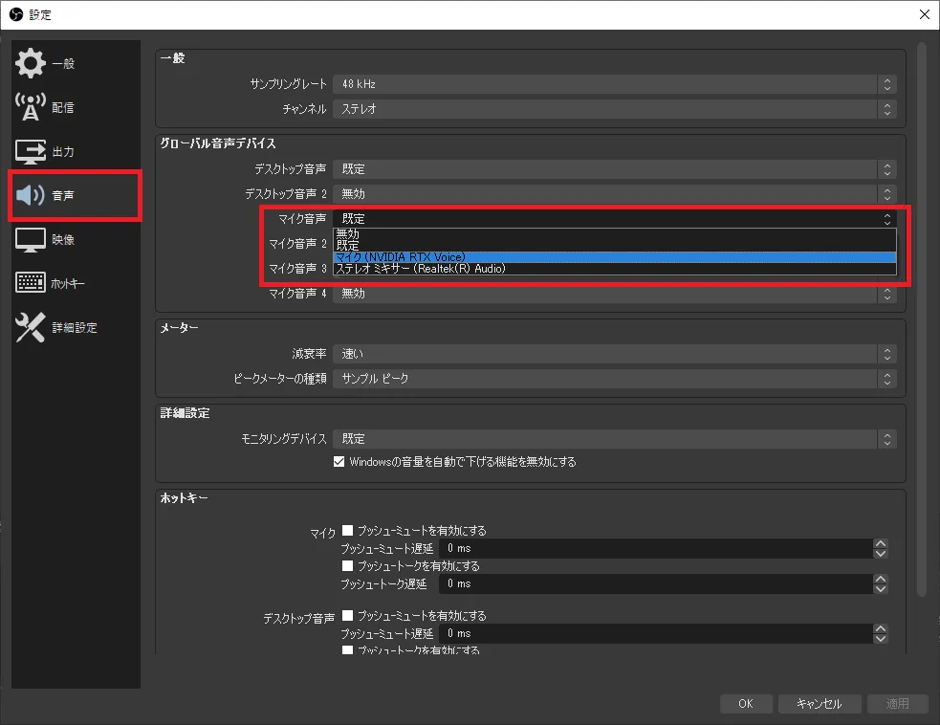Switch to the ホットキー tab label
Image resolution: width=940 pixels, height=725 pixels.
pyautogui.click(x=68, y=284)
